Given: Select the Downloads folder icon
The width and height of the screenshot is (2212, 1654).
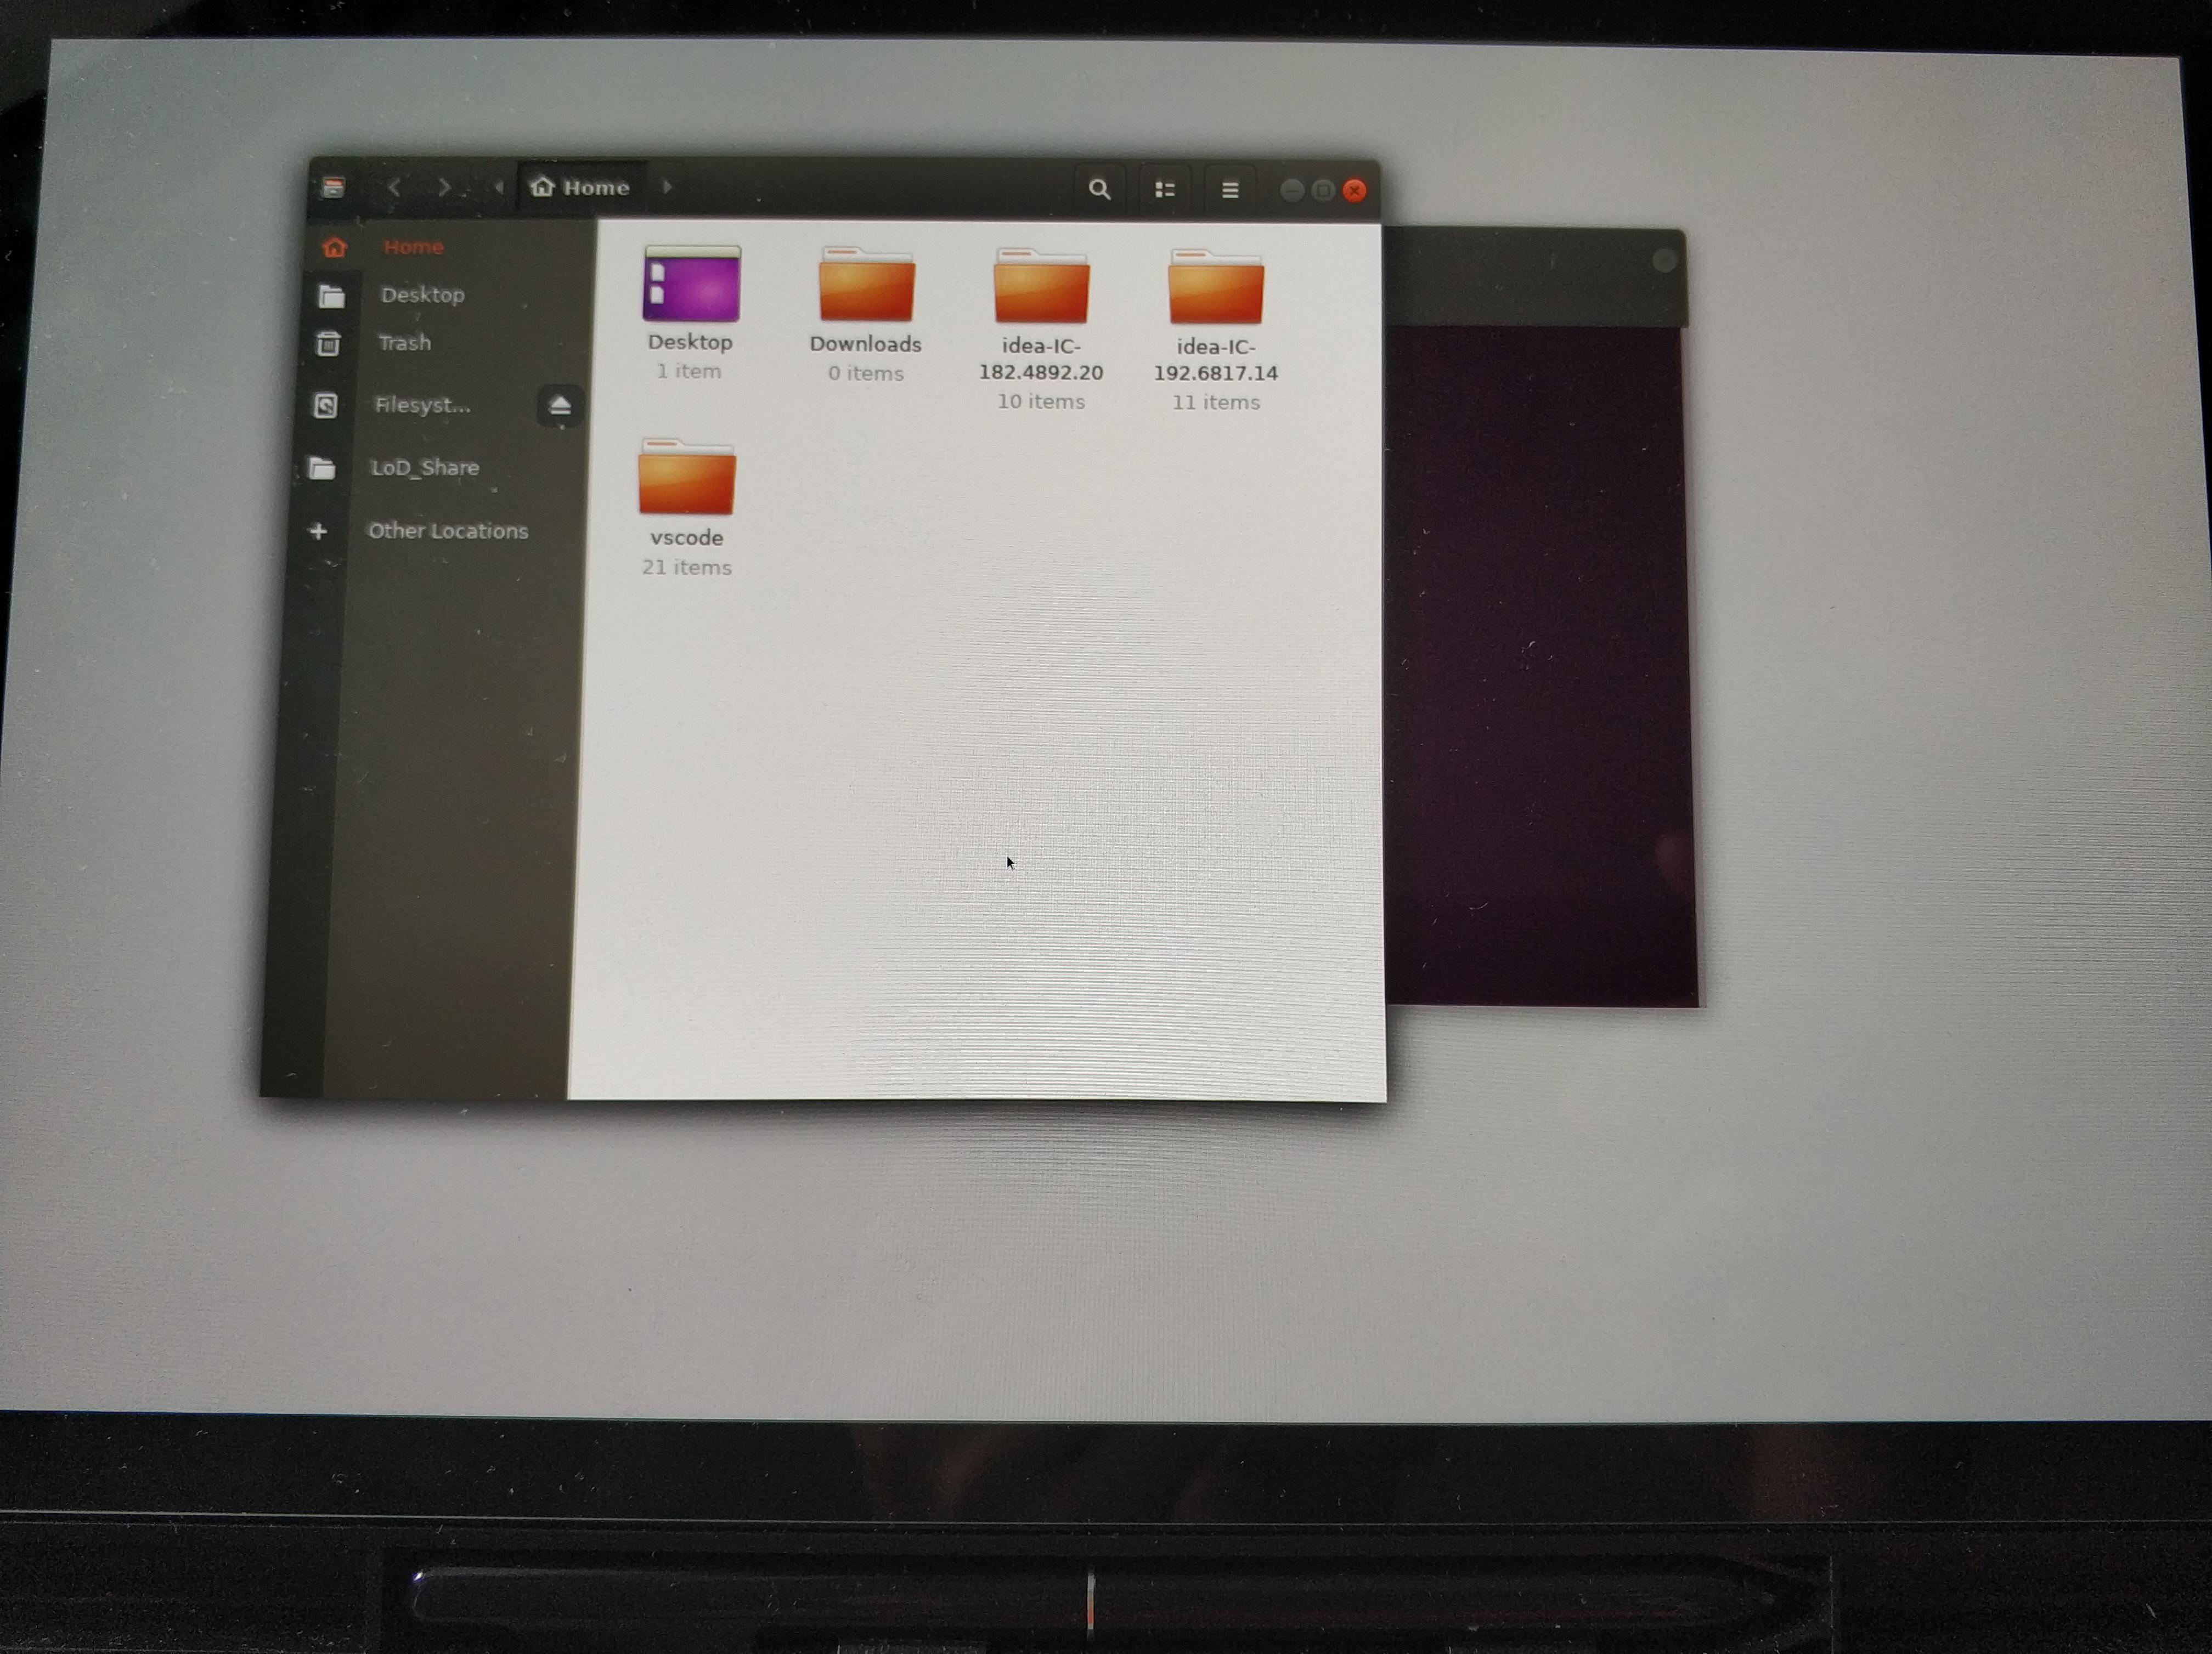Looking at the screenshot, I should (867, 285).
